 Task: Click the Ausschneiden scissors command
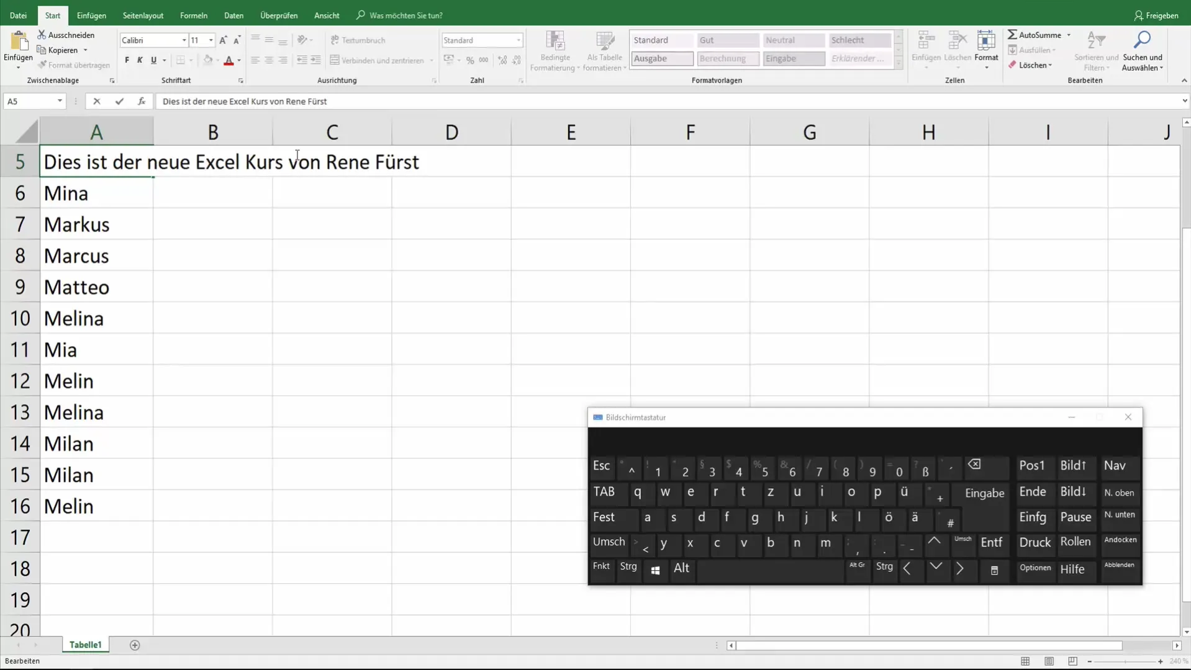coord(66,35)
